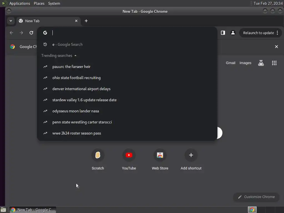The image size is (284, 213).
Task: Open Images link
Action: point(245,63)
